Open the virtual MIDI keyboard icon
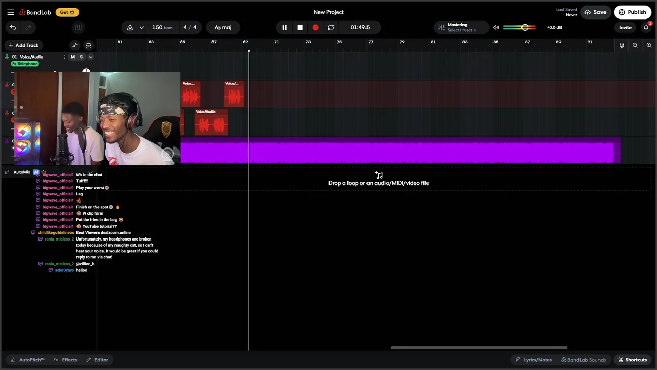Image resolution: width=657 pixels, height=370 pixels. point(78,27)
